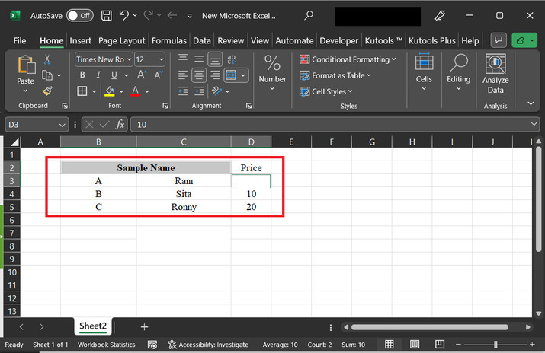Click the Save icon in title bar
545x353 pixels.
[106, 15]
